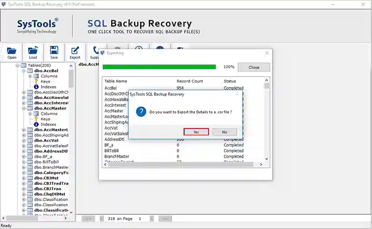This screenshot has width=372, height=229.
Task: Expand the dbo.BranchMaster node
Action: tap(24, 167)
